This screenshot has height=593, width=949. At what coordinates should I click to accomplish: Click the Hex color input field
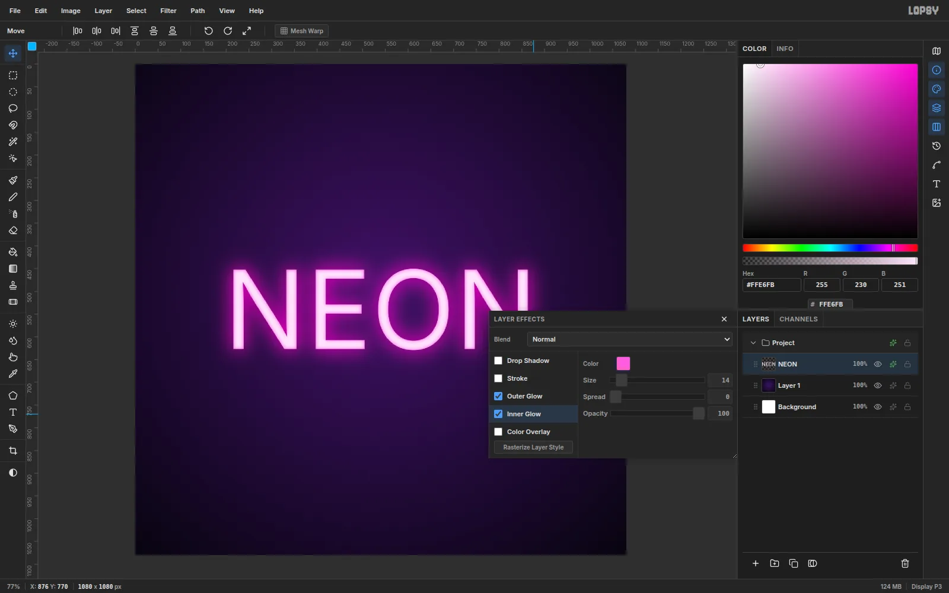click(x=772, y=285)
